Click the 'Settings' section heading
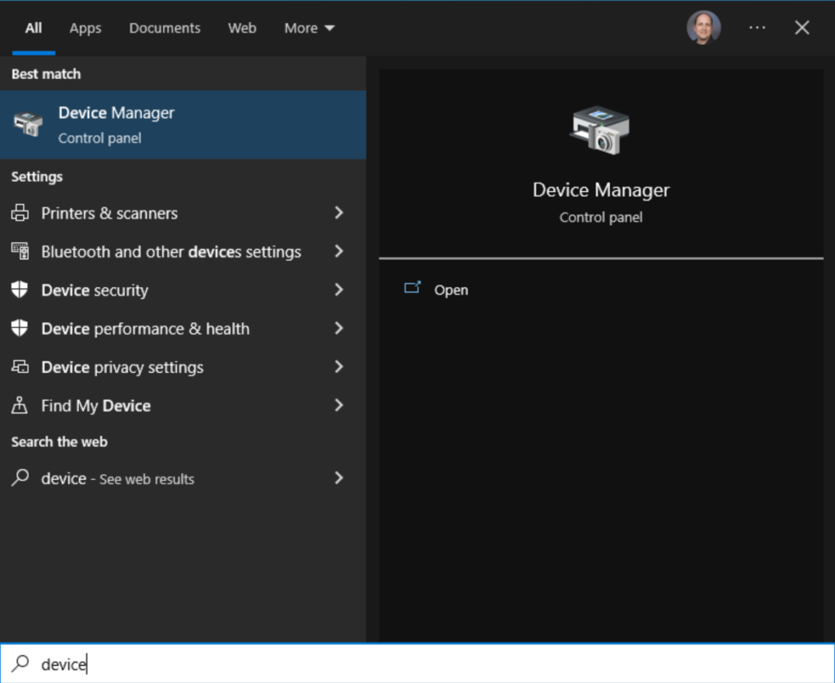This screenshot has width=835, height=683. pos(37,176)
